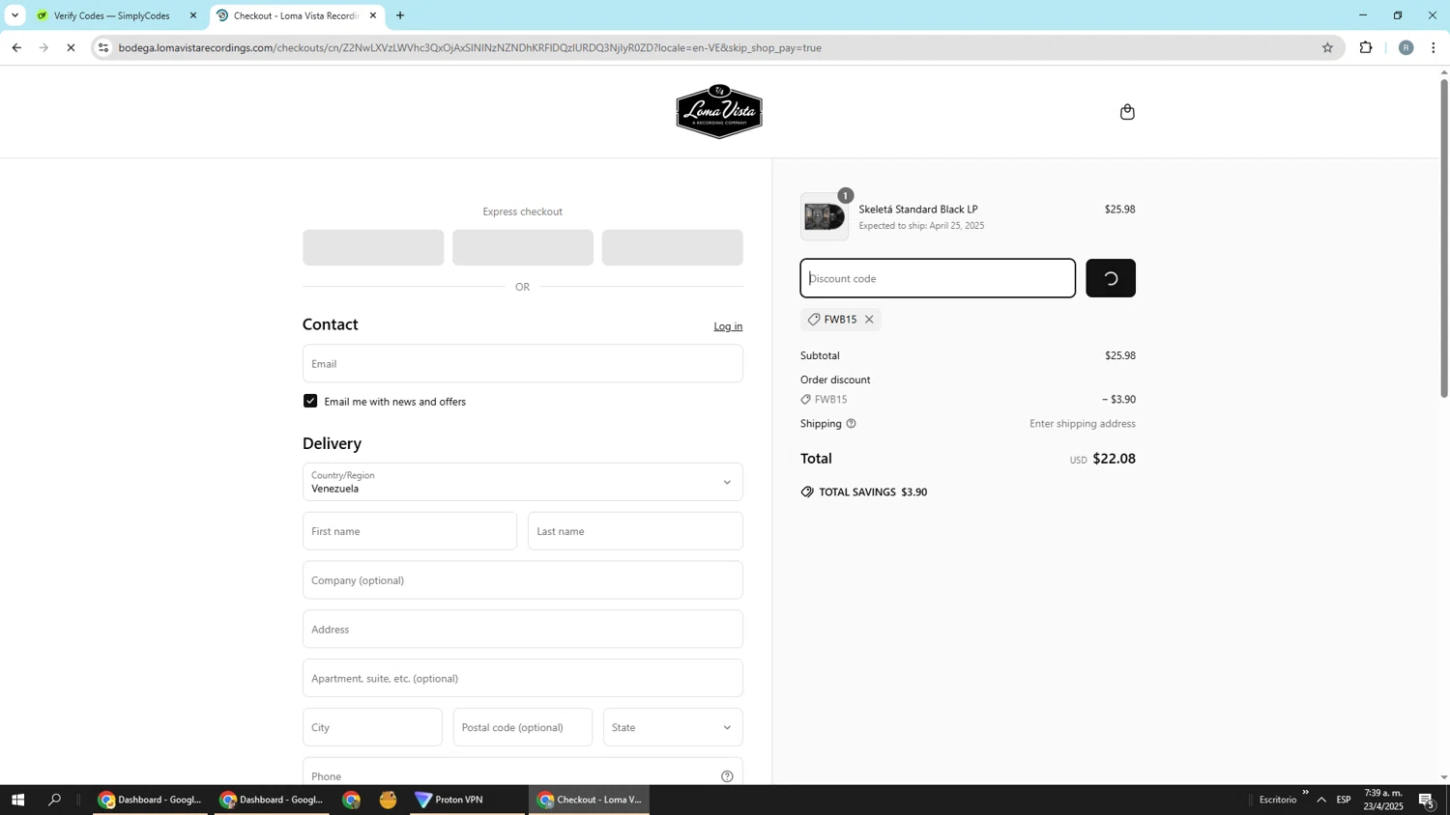Open the orange app taskbar icon
Screen dimensions: 1450x815
point(389,800)
